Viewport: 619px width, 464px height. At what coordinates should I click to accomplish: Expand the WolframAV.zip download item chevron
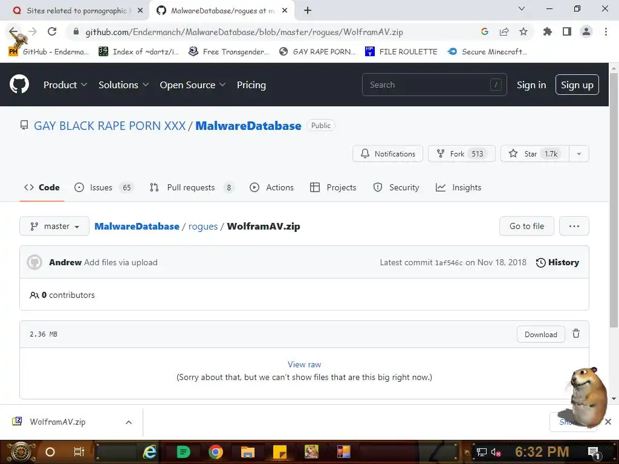click(129, 422)
